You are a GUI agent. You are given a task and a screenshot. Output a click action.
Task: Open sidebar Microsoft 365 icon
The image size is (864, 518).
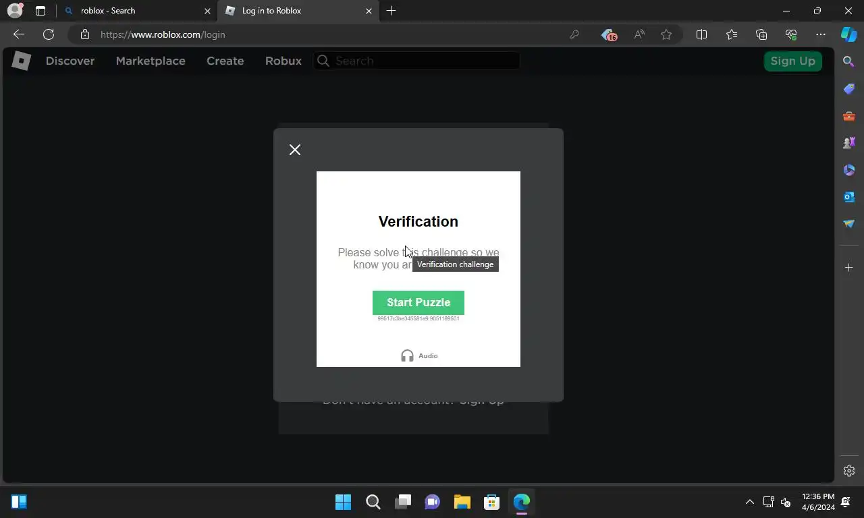pos(849,170)
